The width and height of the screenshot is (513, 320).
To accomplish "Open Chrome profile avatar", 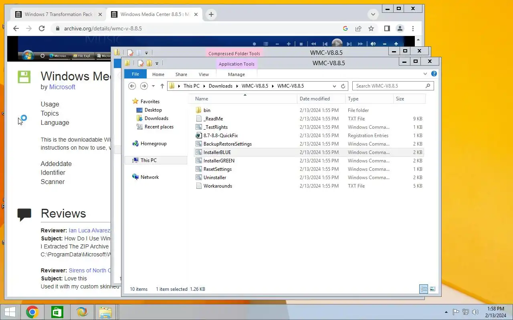I will 400,28.
